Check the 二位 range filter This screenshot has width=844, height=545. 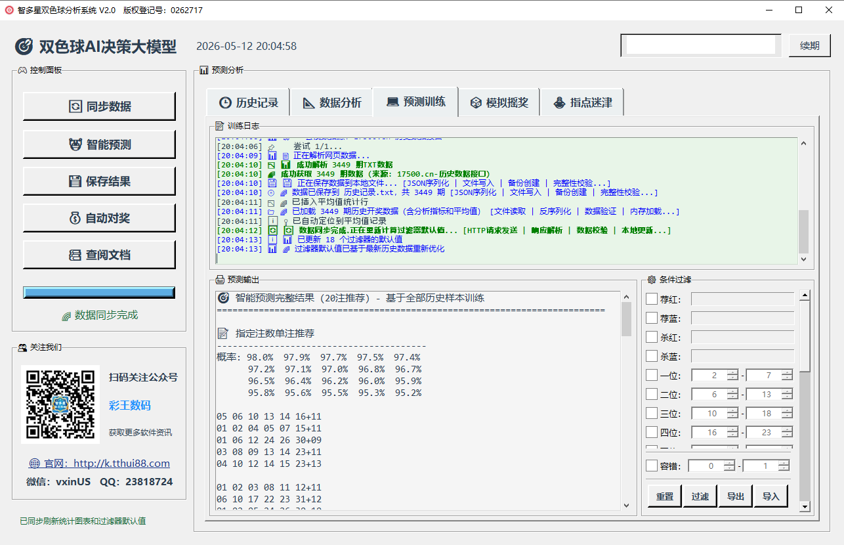(x=652, y=395)
